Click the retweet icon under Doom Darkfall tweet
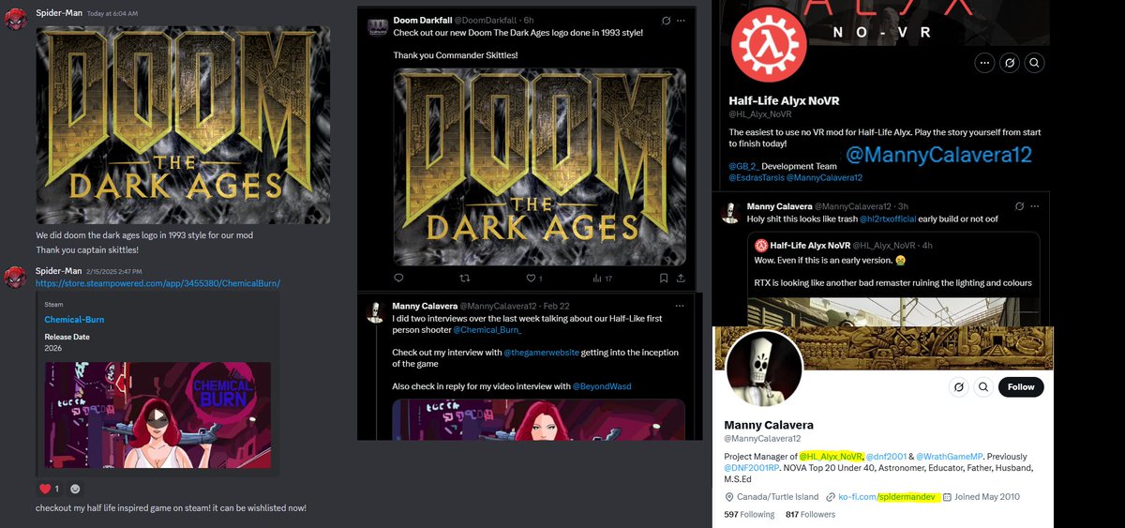This screenshot has height=528, width=1125. (463, 278)
